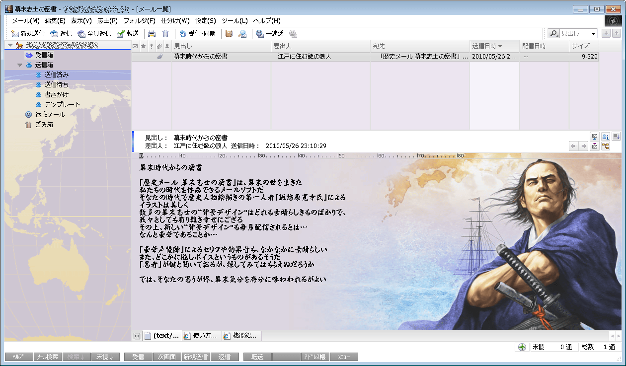The image size is (626, 366).
Task: Click the right arrow forward button in preview
Action: coord(583,146)
